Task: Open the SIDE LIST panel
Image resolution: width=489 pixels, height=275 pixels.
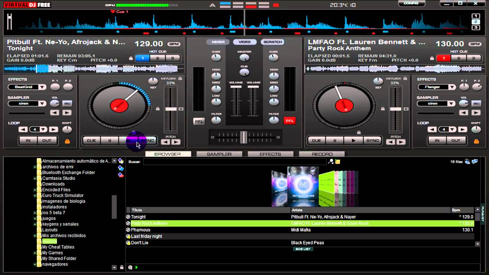Action: coord(303,249)
